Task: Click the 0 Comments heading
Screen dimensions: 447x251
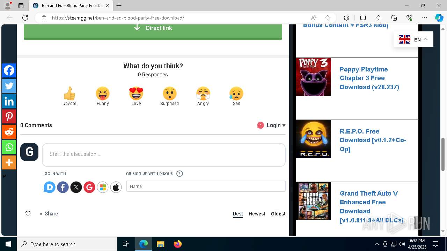Action: 36,125
